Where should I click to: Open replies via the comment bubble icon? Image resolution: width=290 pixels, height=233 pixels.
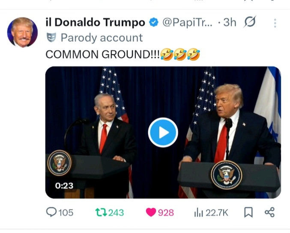tap(51, 212)
